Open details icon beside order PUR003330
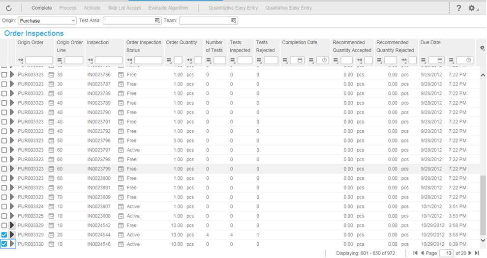Image resolution: width=487 pixels, height=258 pixels. click(51, 244)
